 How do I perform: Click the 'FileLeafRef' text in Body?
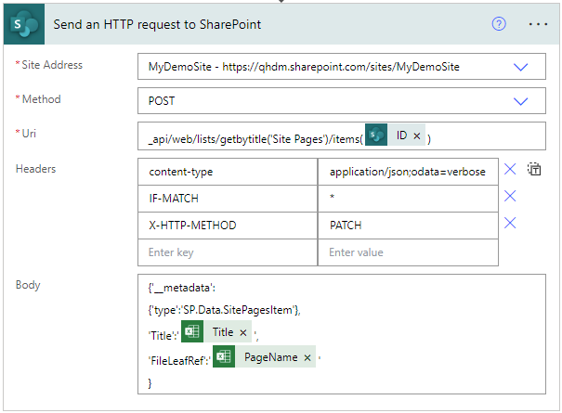(179, 361)
